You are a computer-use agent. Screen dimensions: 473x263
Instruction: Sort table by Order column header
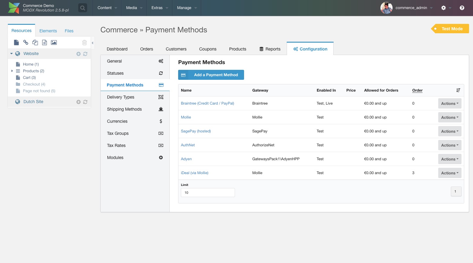click(417, 90)
